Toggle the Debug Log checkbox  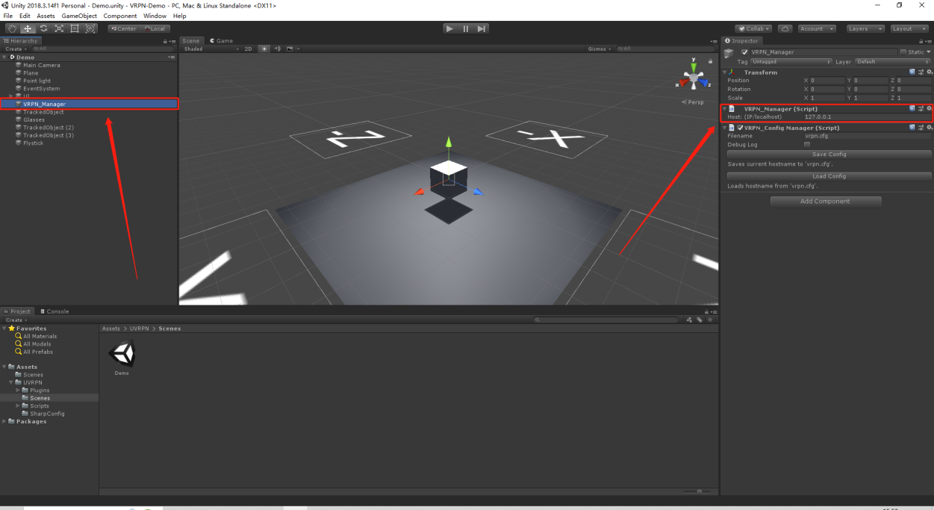click(807, 145)
